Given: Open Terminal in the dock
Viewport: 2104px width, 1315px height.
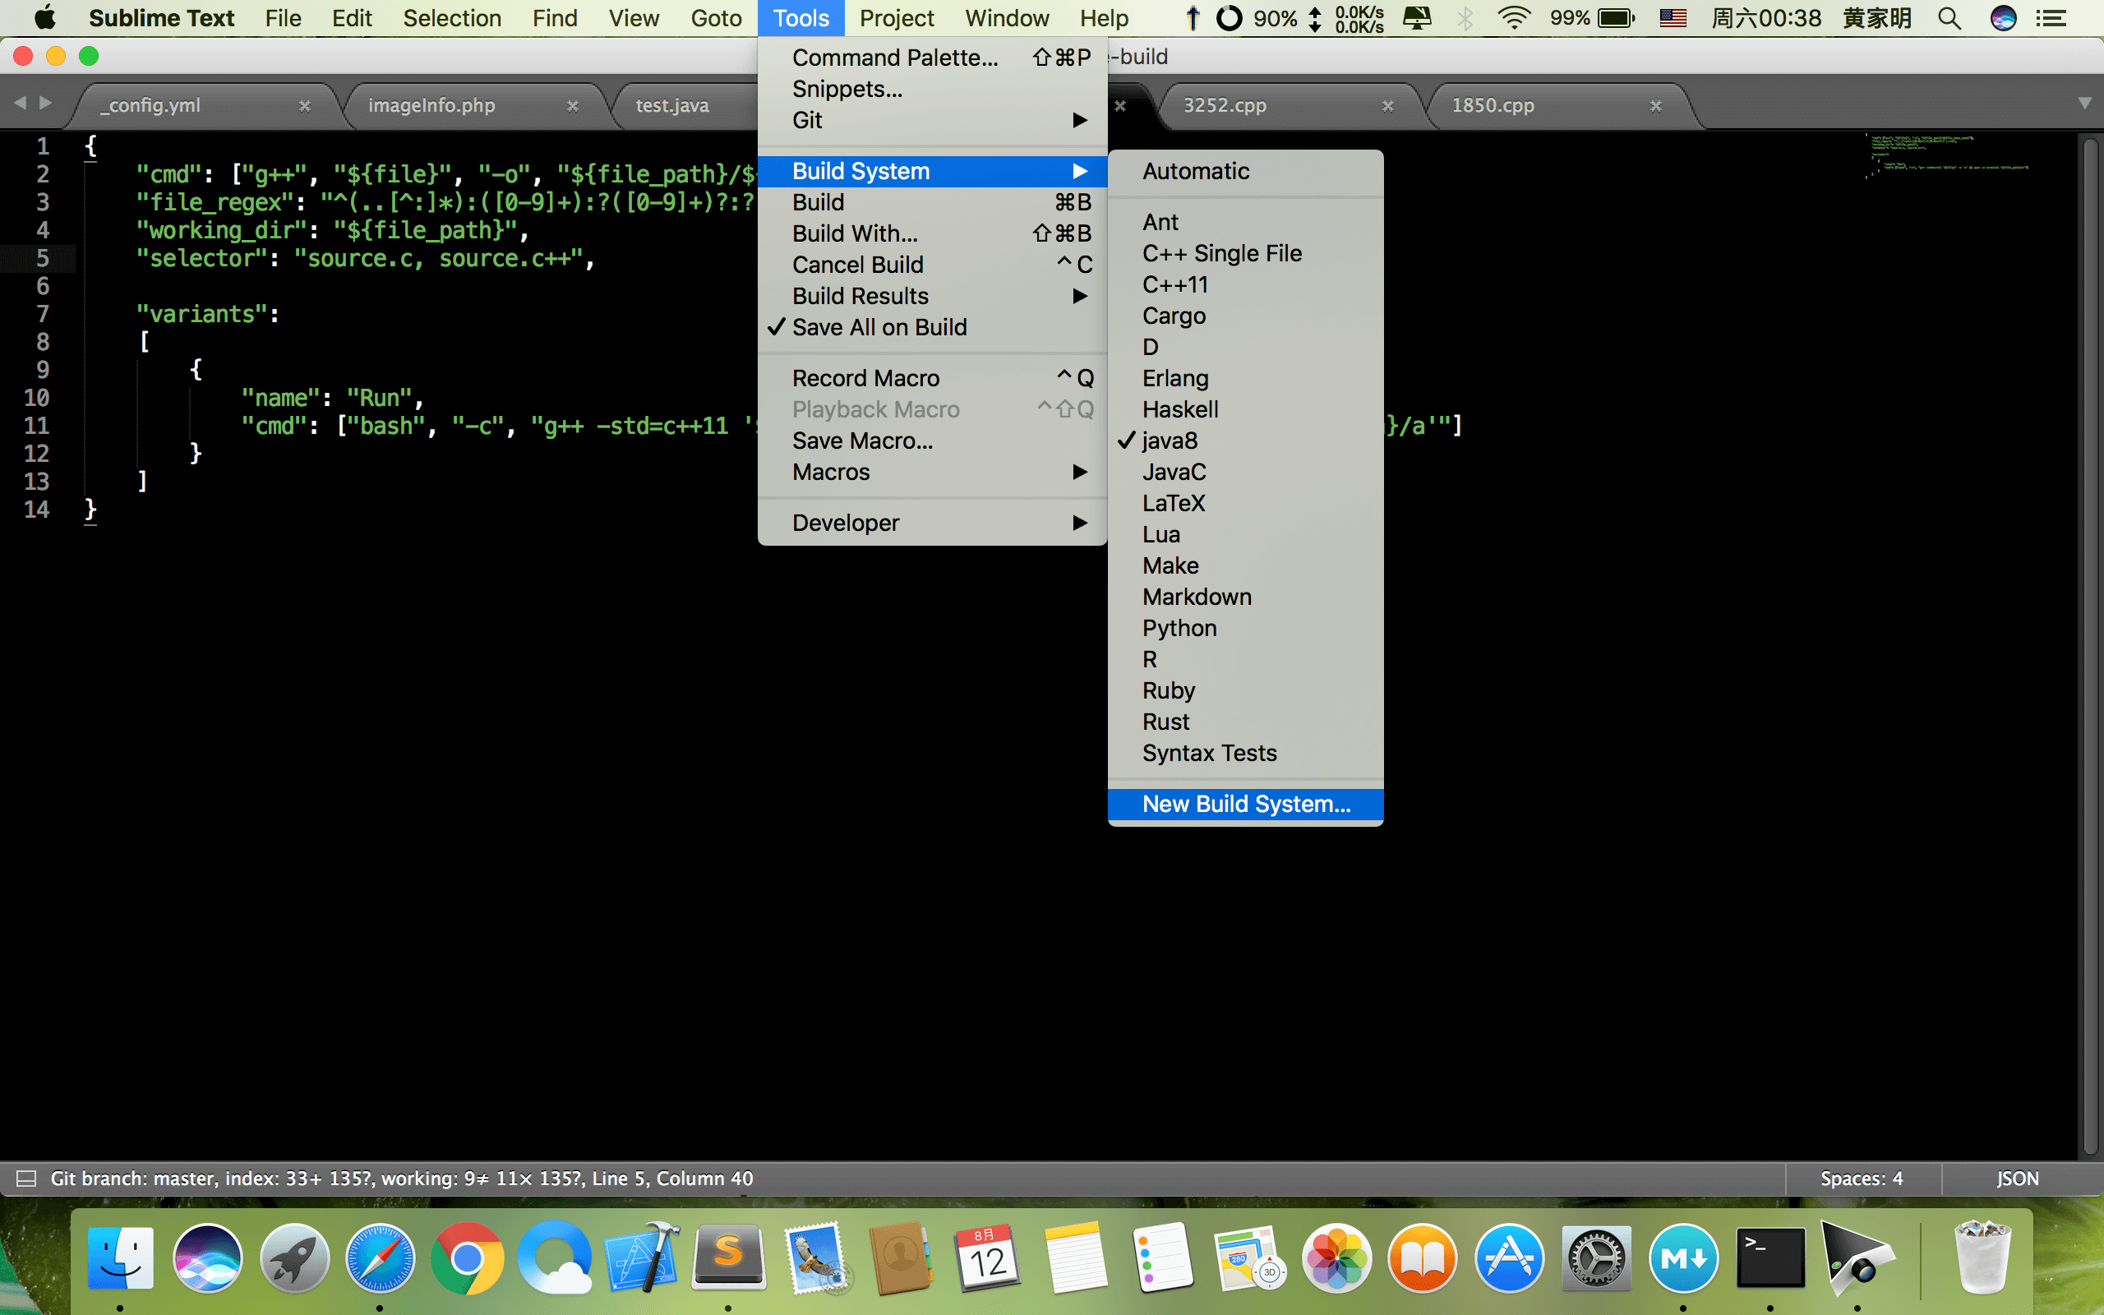Looking at the screenshot, I should (1770, 1257).
